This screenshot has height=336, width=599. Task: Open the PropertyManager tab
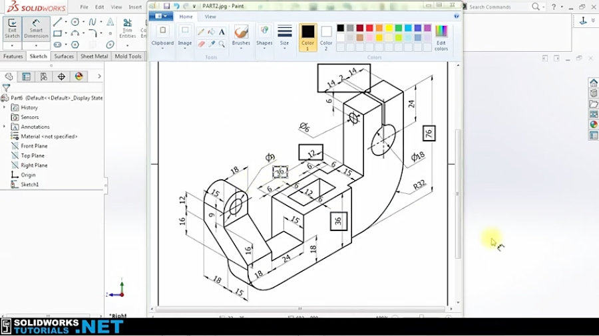pos(27,76)
